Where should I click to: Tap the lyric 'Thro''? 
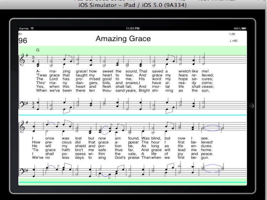pos(41,83)
